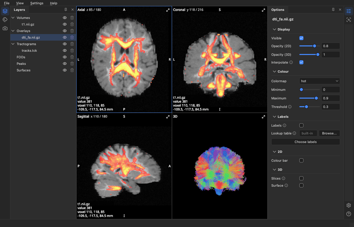Toggle visibility of t1.nii.gz
Screen dimensions: 354x227
pyautogui.click(x=65, y=24)
